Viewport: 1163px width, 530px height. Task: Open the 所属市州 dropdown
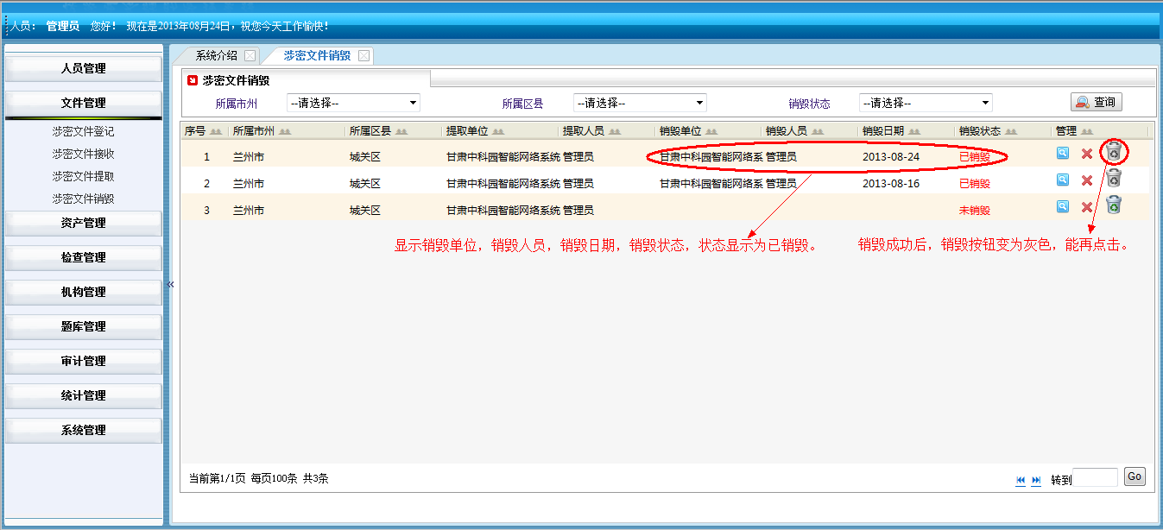tap(353, 103)
